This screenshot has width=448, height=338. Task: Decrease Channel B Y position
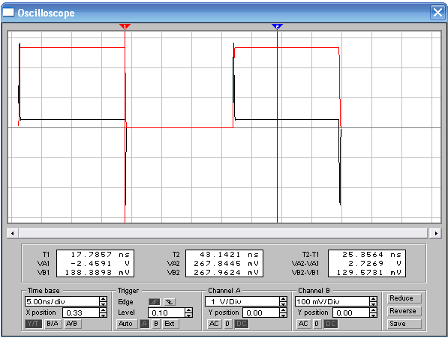(x=373, y=316)
